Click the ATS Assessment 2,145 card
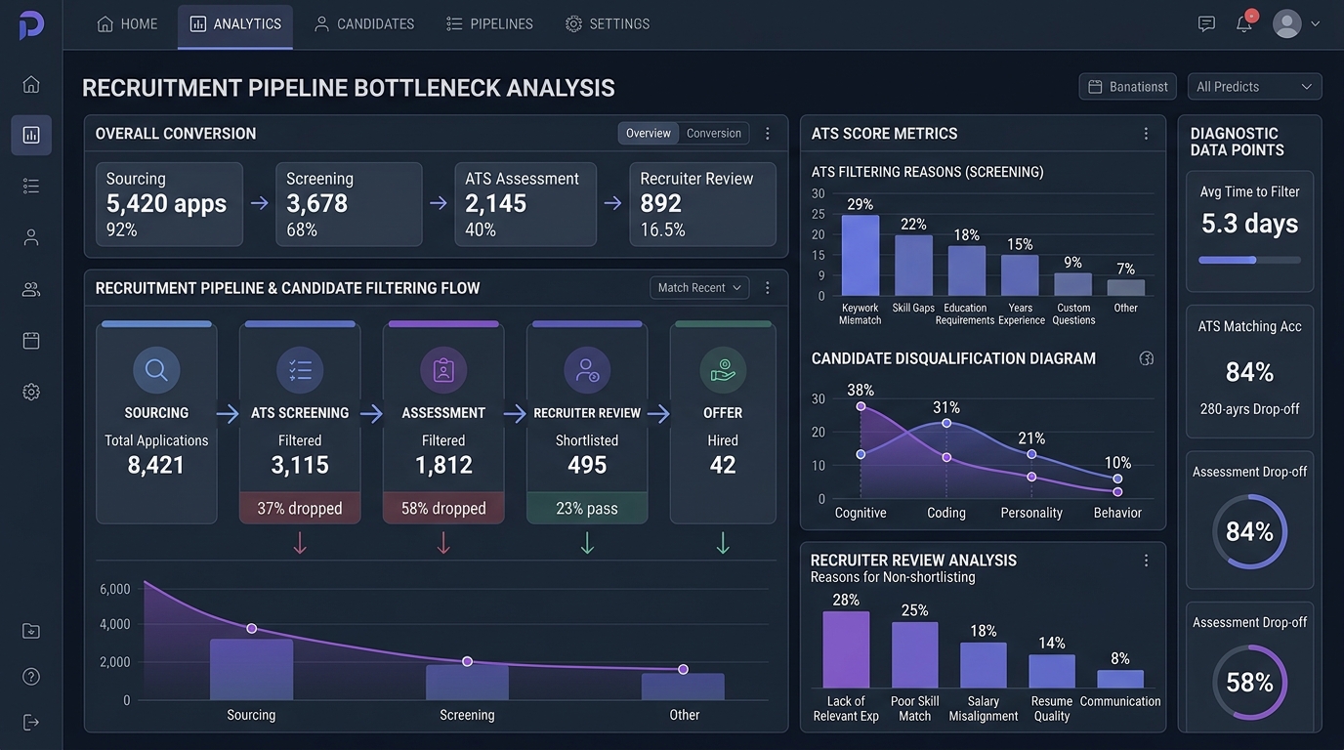Viewport: 1344px width, 750px height. pyautogui.click(x=525, y=204)
